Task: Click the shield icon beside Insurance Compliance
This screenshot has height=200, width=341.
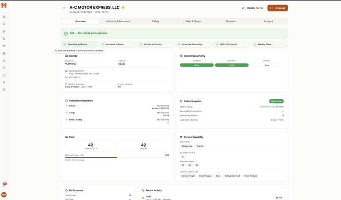Action: point(66,101)
